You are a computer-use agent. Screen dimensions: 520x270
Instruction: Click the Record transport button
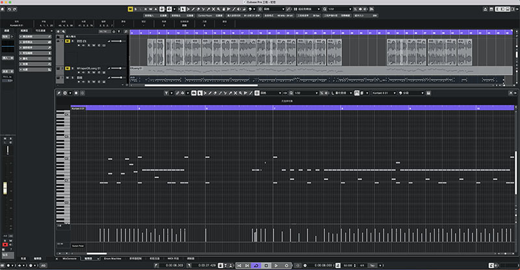287,265
